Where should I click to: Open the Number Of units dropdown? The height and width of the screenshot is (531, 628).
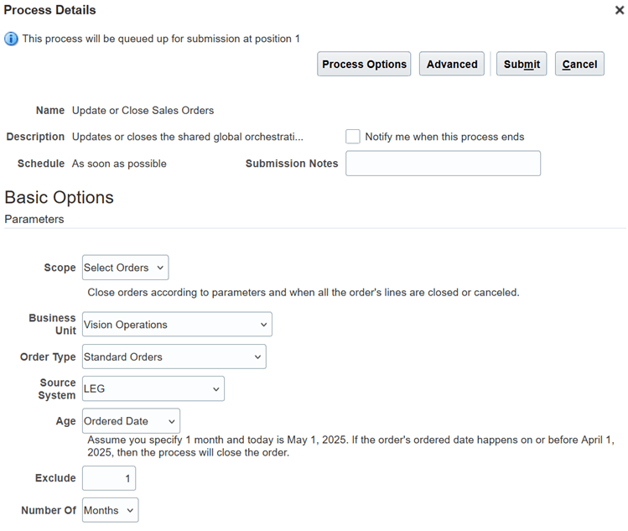tap(110, 510)
